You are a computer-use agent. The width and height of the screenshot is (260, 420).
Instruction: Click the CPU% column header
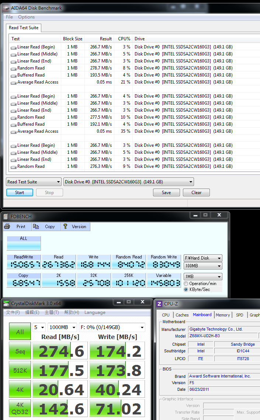[124, 39]
